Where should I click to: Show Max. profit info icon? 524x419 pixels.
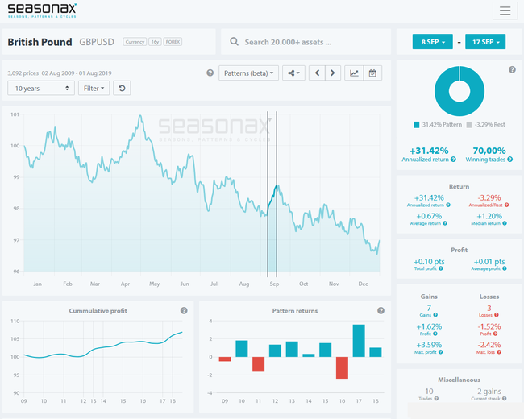click(440, 352)
